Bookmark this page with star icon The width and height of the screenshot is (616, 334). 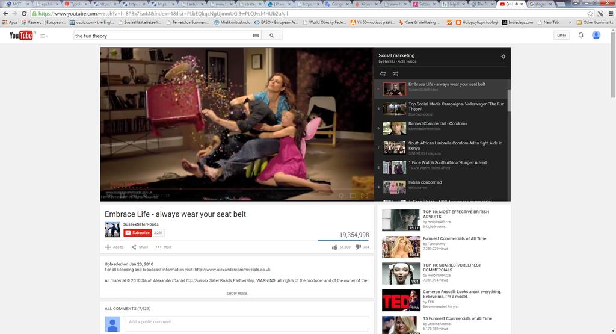coord(590,14)
